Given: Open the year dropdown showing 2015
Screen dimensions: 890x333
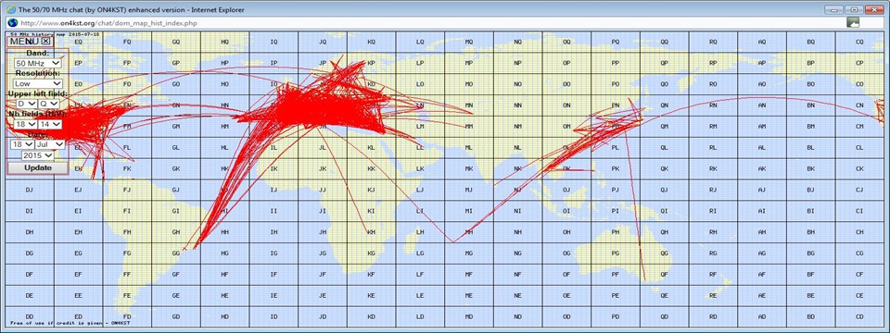Looking at the screenshot, I should tap(38, 155).
